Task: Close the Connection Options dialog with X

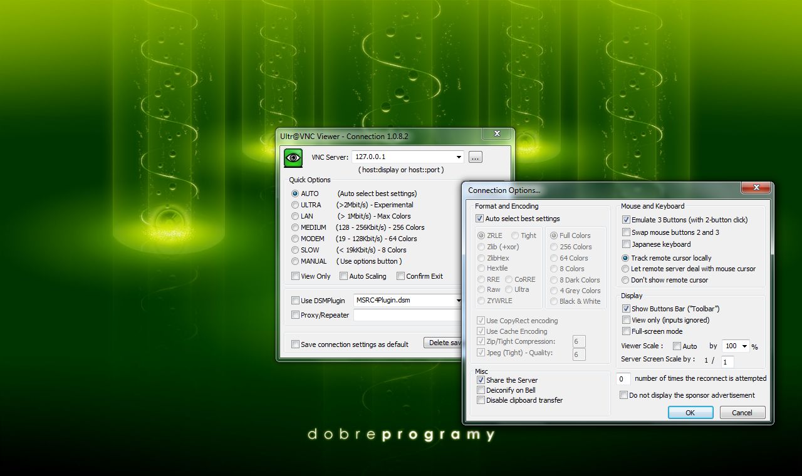Action: click(x=756, y=187)
